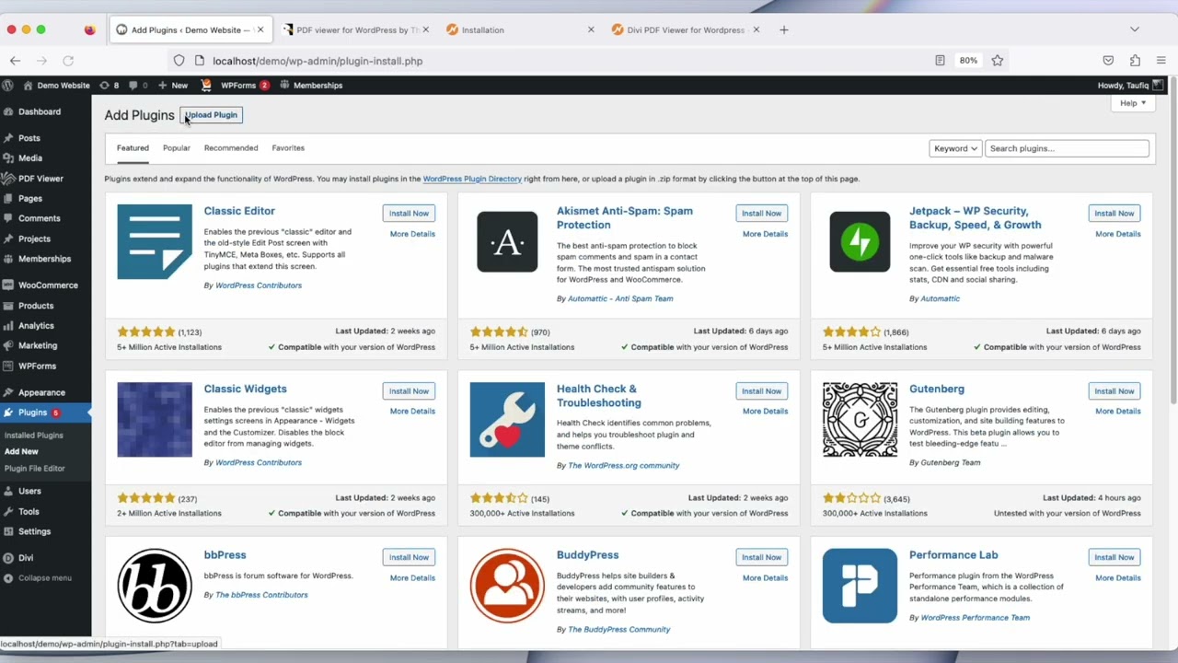View More Details for Classic Widgets
This screenshot has width=1178, height=663.
point(412,412)
